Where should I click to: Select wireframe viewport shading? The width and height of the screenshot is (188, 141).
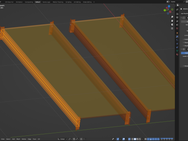tap(132, 139)
